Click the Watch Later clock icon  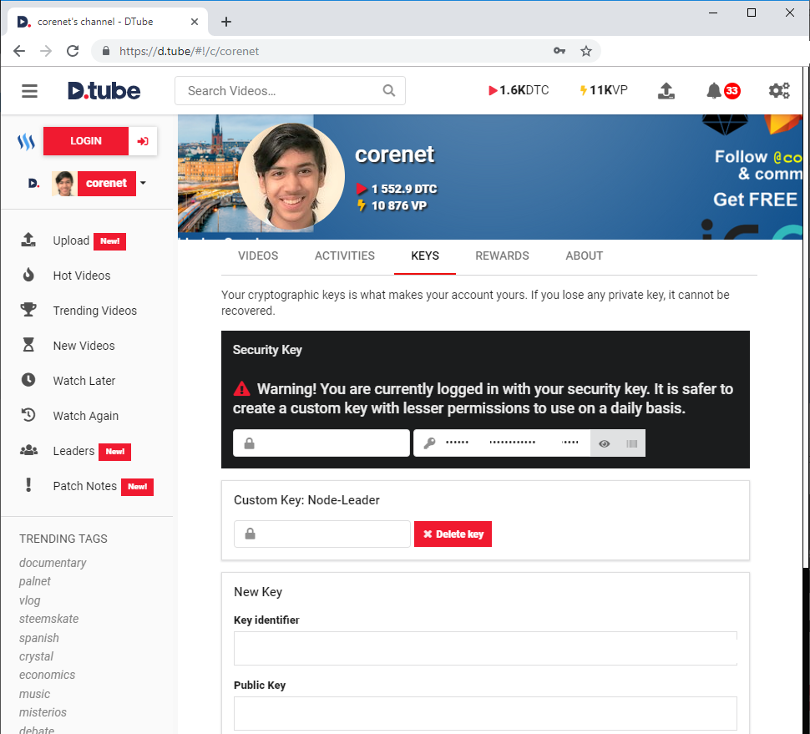pos(28,380)
